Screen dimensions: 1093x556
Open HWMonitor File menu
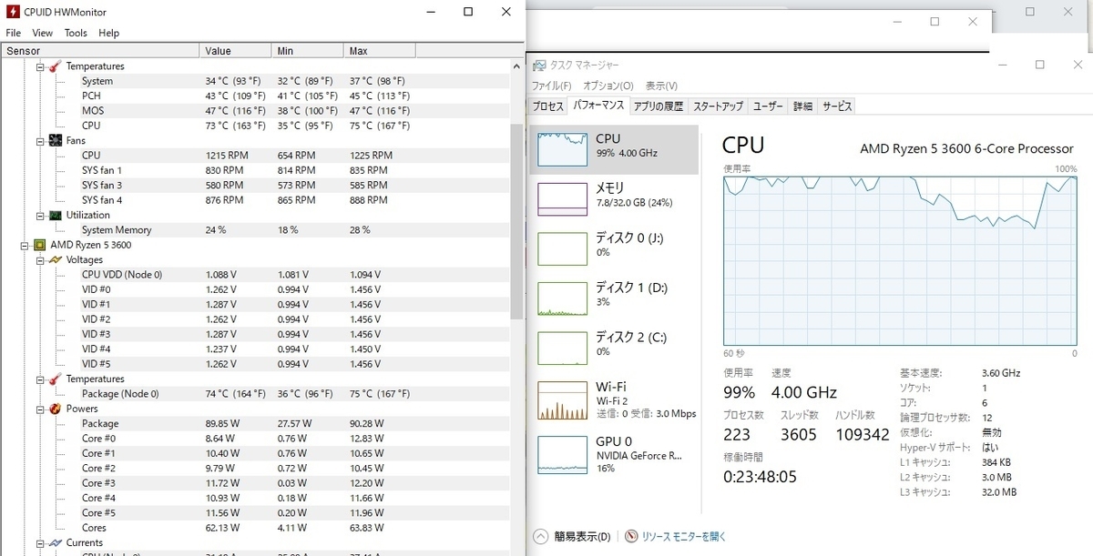coord(13,33)
